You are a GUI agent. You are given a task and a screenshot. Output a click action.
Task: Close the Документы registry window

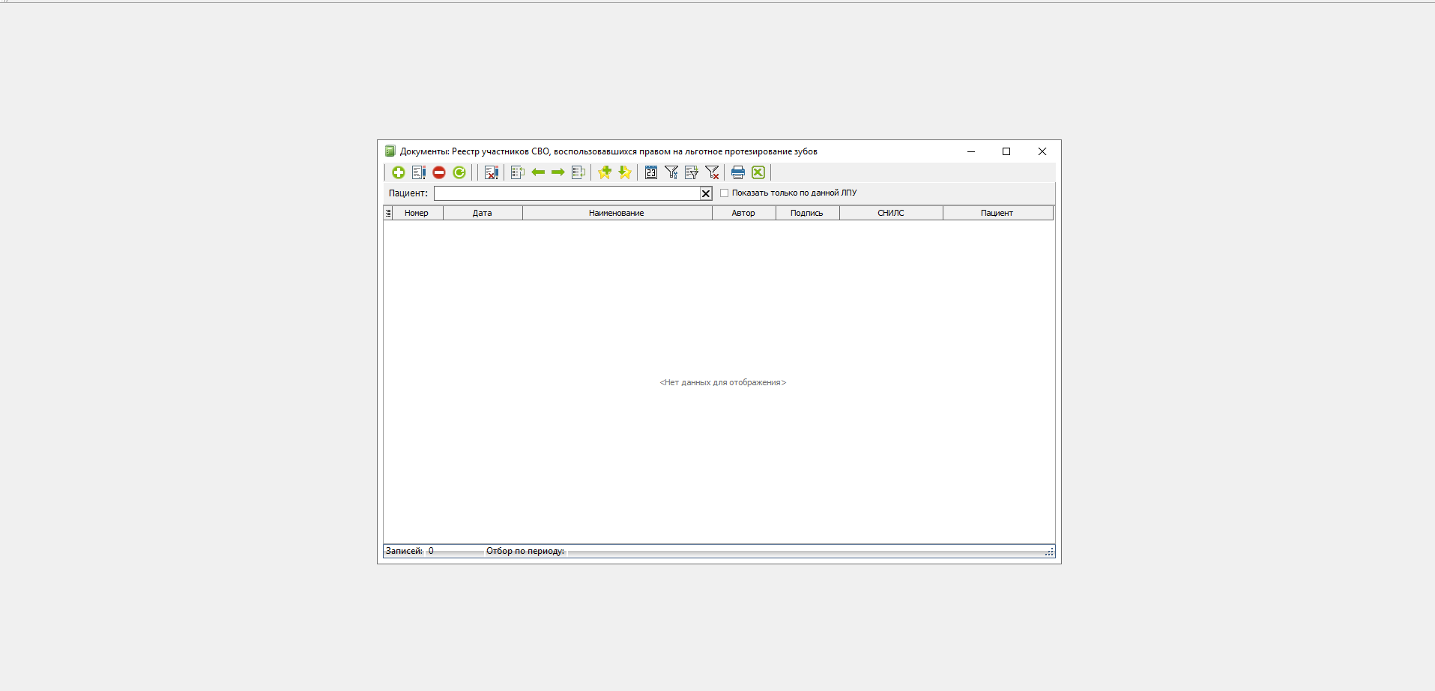tap(1042, 151)
